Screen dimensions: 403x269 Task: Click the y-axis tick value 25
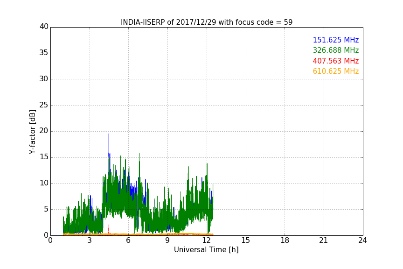[44, 105]
